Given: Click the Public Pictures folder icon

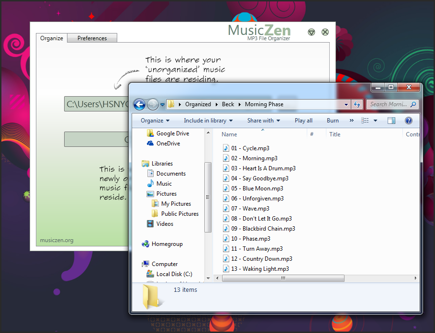Looking at the screenshot, I should (155, 214).
